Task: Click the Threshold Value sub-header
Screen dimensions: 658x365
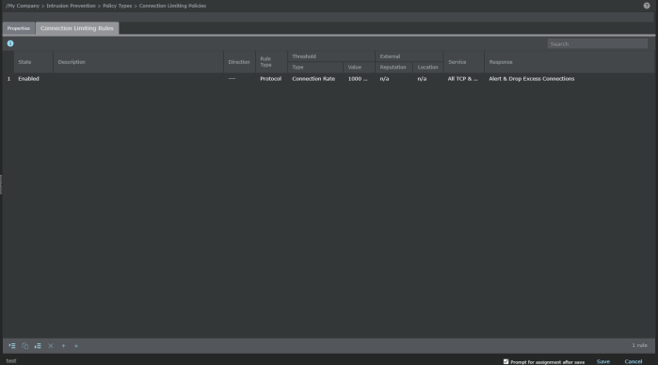Action: pyautogui.click(x=359, y=67)
